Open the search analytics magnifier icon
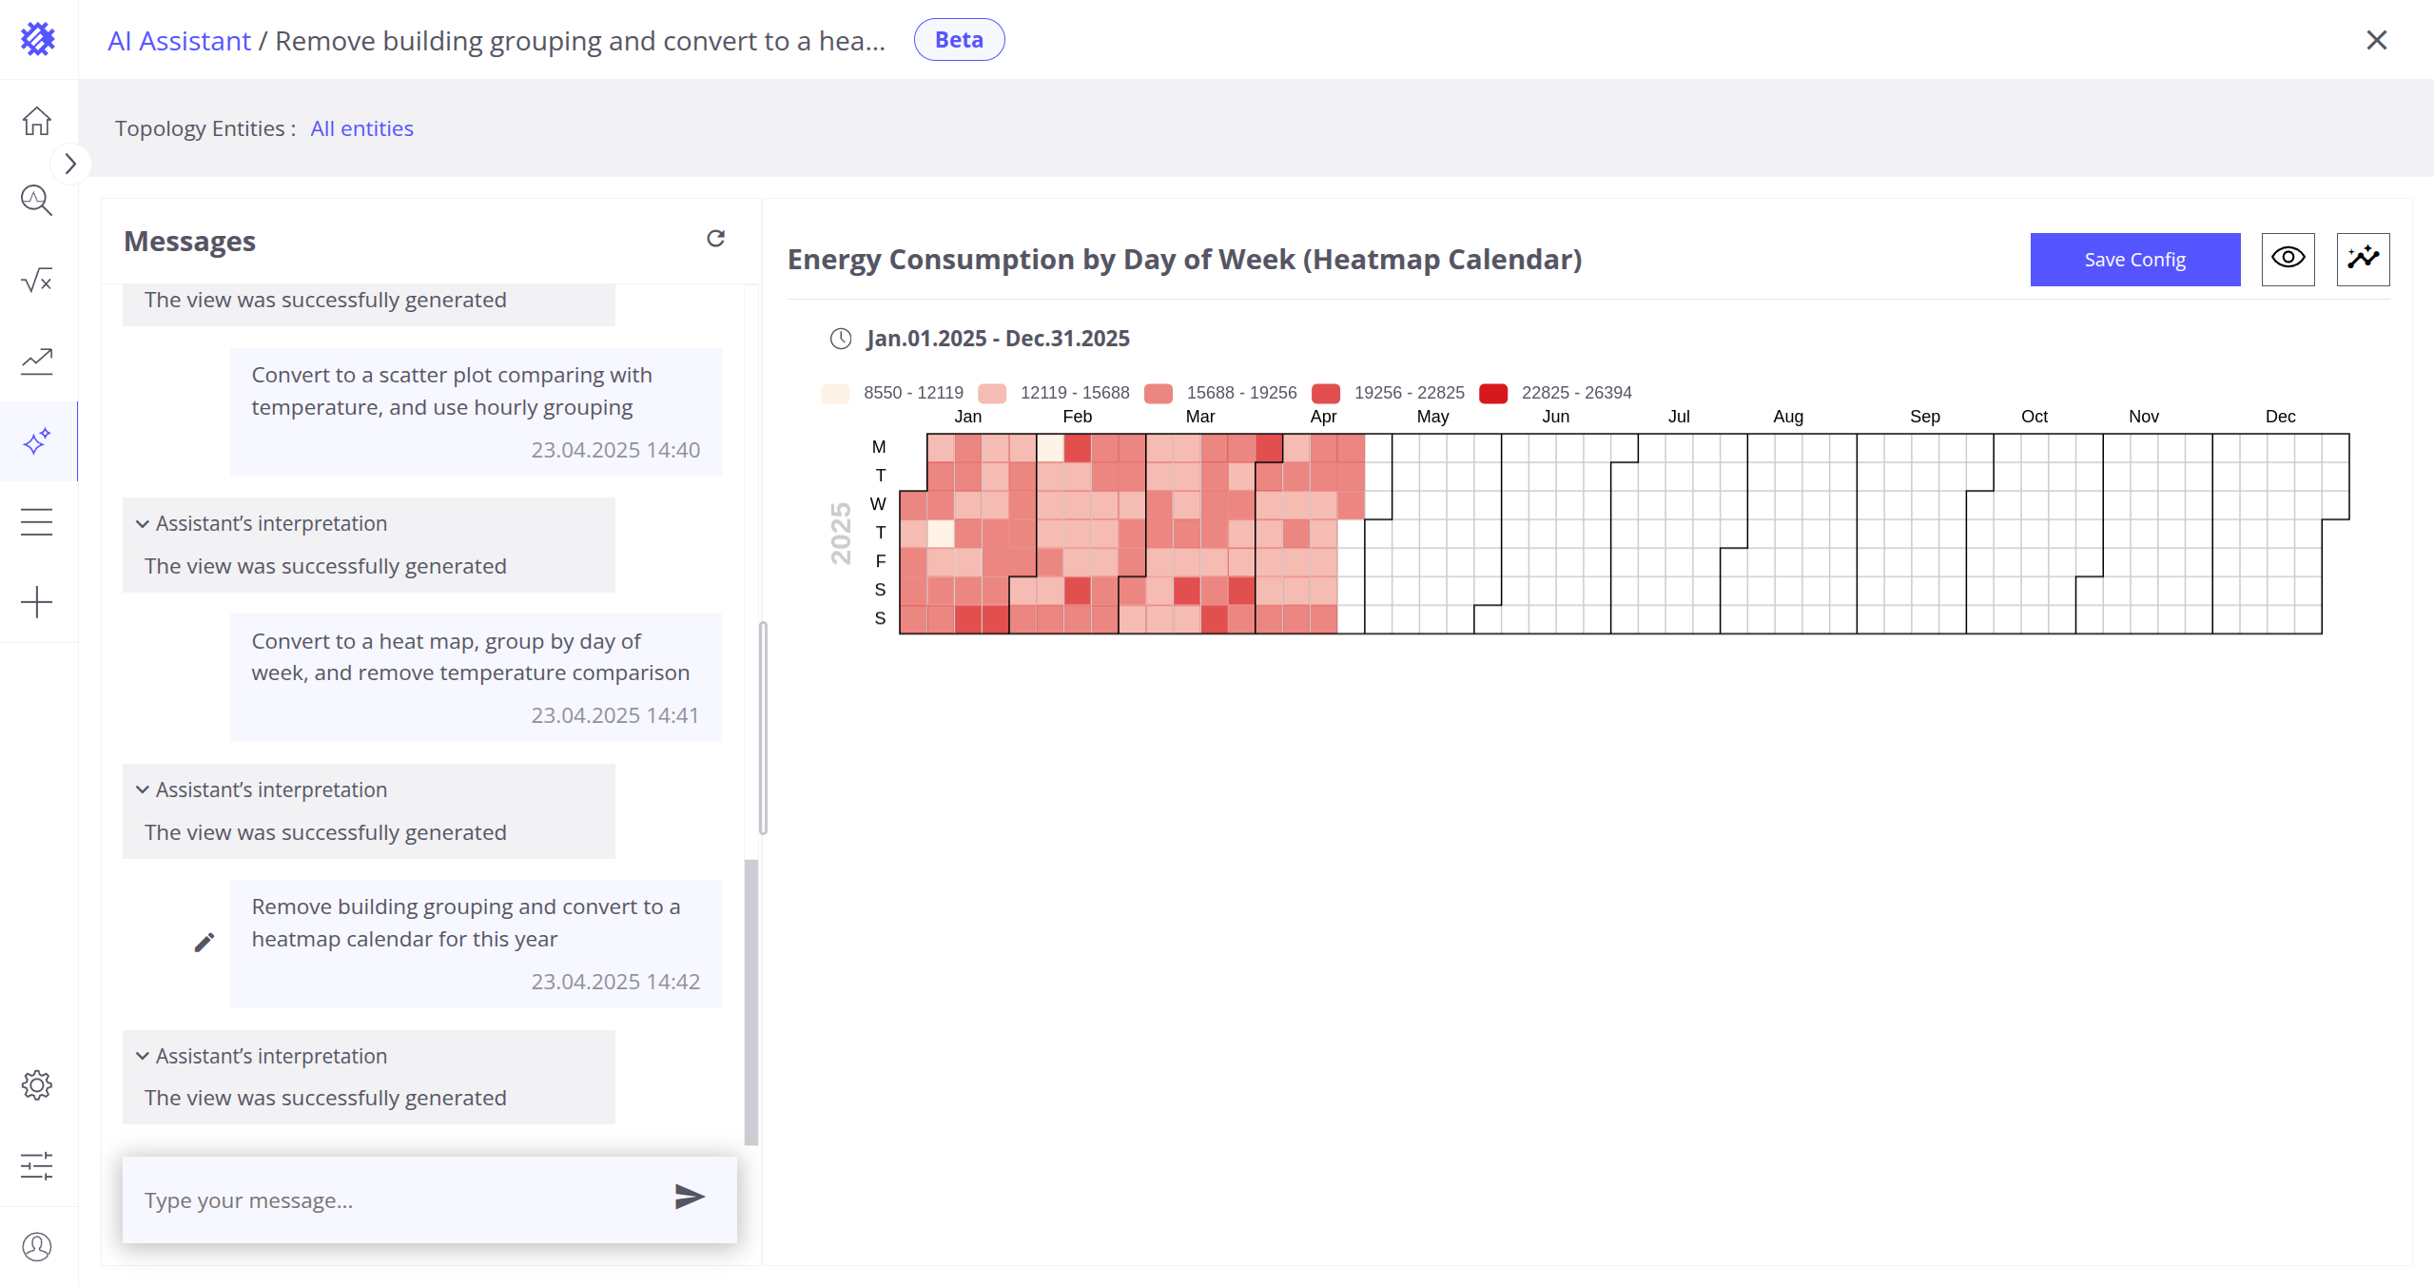This screenshot has height=1287, width=2434. [x=37, y=201]
